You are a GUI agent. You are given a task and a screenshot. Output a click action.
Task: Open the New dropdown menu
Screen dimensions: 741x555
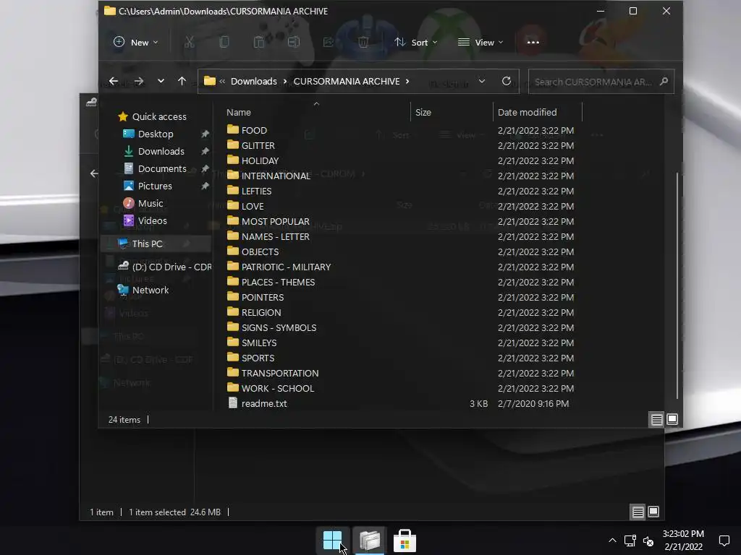pyautogui.click(x=135, y=42)
